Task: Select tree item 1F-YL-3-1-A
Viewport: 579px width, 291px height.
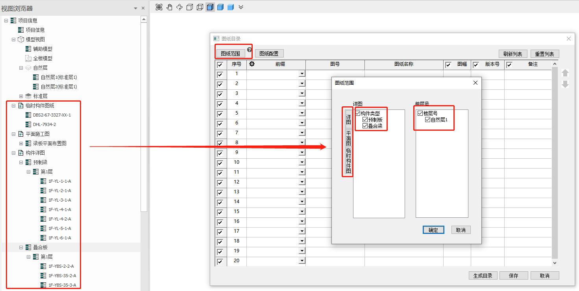Action: tap(60, 200)
